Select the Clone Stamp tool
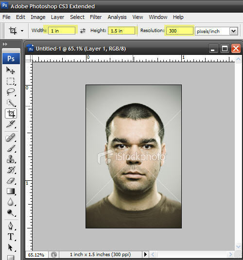The width and height of the screenshot is (243, 260). (x=11, y=159)
